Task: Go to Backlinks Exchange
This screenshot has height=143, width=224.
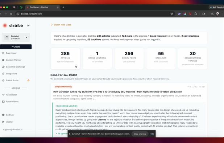Action: 16,67
